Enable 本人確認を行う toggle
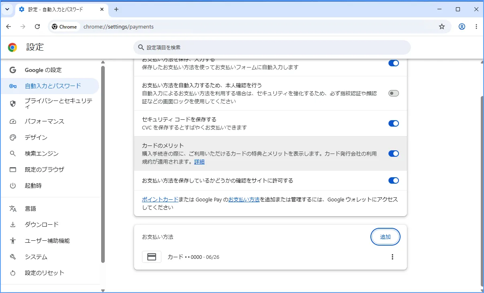 pyautogui.click(x=394, y=93)
